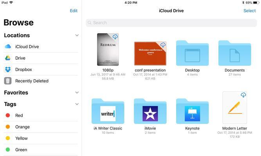The height and width of the screenshot is (156, 261).
Task: Check the Wi-Fi status icon
Action: [11, 2]
